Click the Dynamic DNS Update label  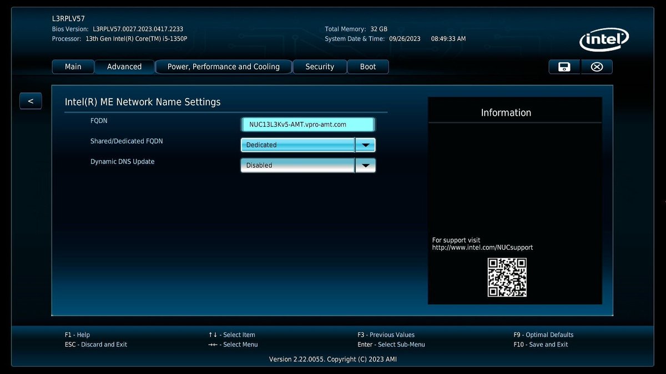coord(123,162)
